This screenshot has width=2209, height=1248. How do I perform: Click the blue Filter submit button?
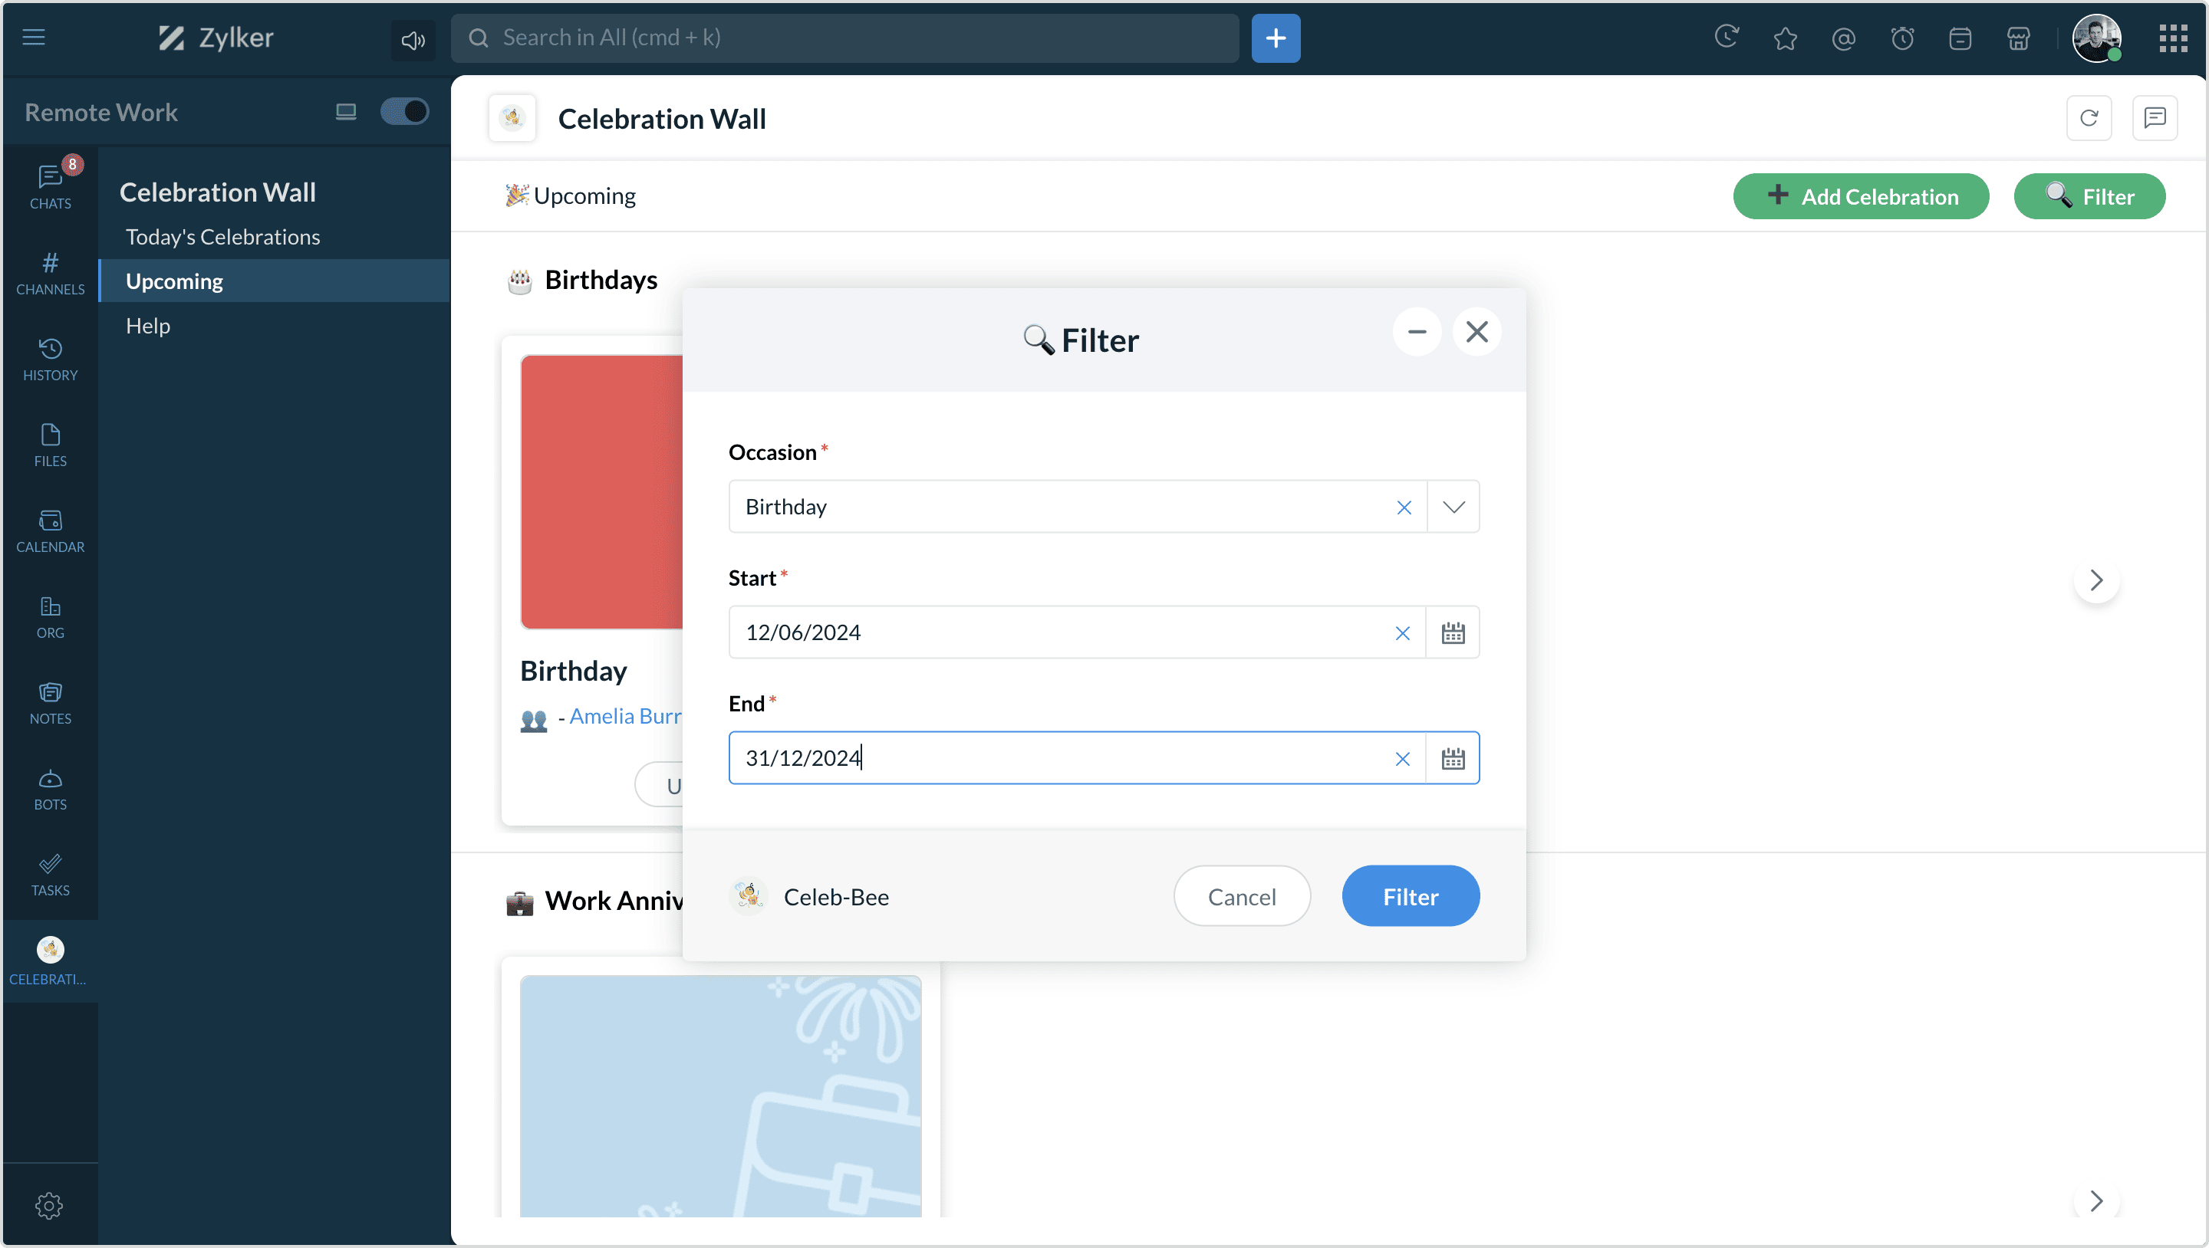[x=1410, y=895]
